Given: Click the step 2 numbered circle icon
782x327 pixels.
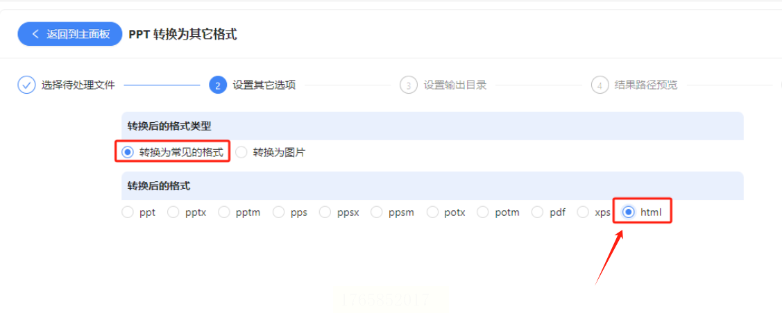Looking at the screenshot, I should point(217,85).
